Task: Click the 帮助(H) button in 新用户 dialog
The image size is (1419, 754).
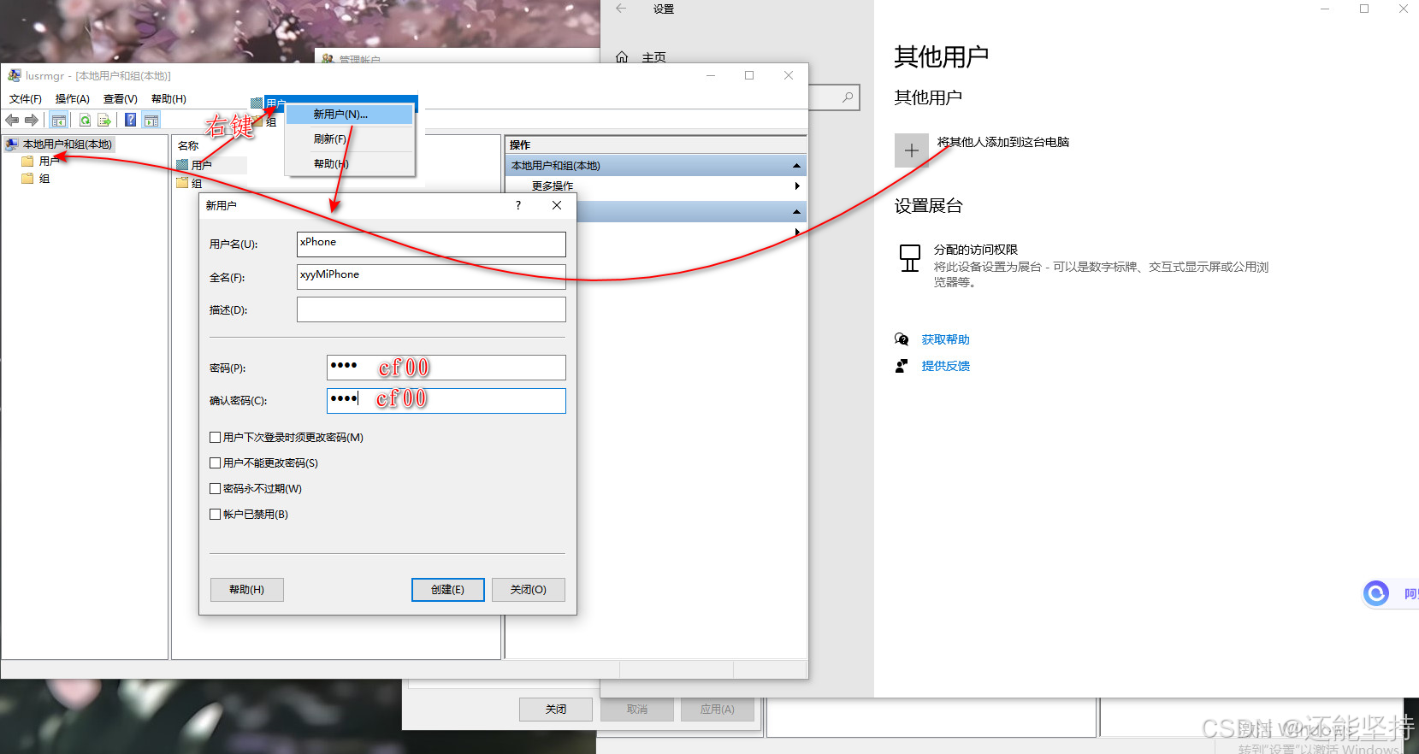Action: pyautogui.click(x=247, y=590)
